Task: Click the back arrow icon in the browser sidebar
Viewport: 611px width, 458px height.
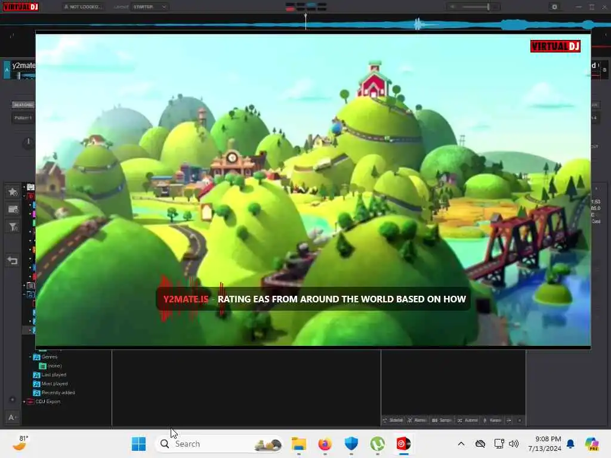Action: point(13,261)
